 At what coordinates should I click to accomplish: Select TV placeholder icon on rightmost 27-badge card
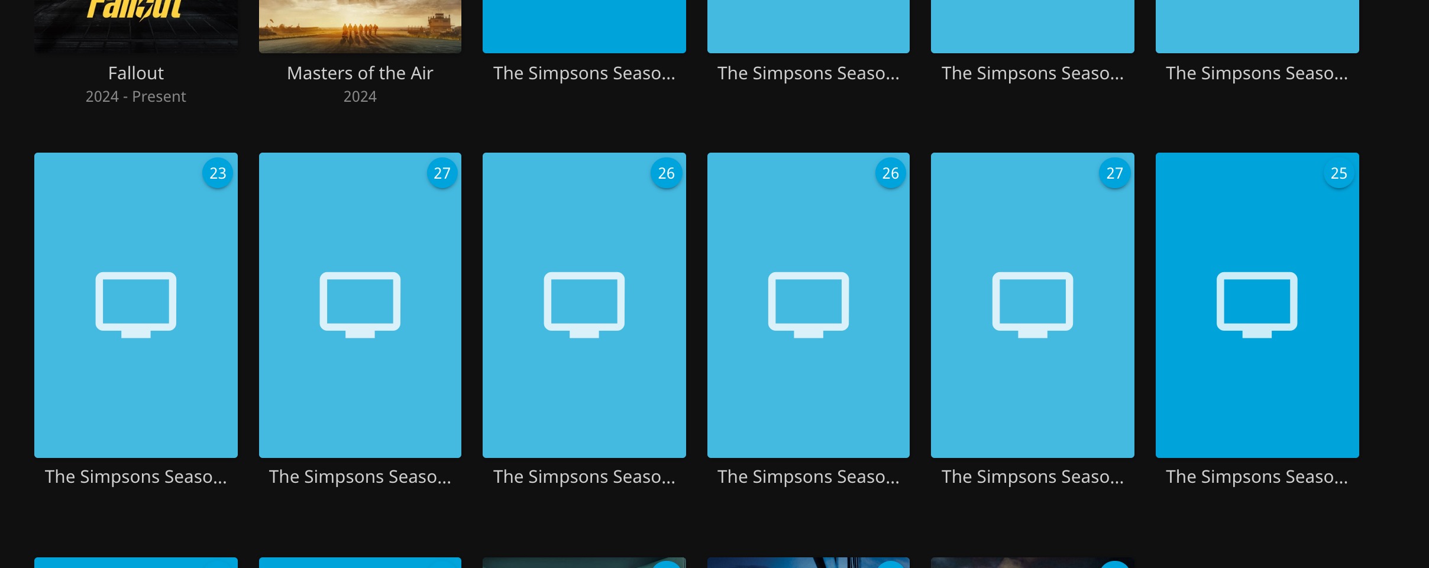pyautogui.click(x=1032, y=304)
